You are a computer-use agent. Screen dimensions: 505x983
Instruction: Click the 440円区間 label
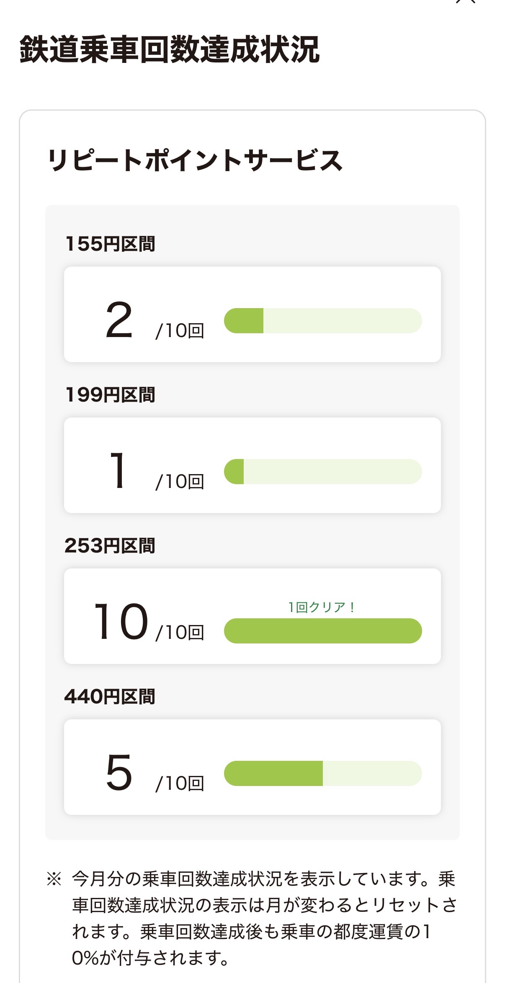110,696
